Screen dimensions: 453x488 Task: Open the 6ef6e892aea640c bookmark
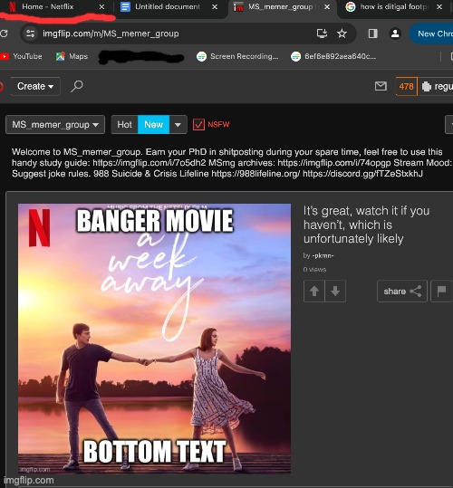333,56
